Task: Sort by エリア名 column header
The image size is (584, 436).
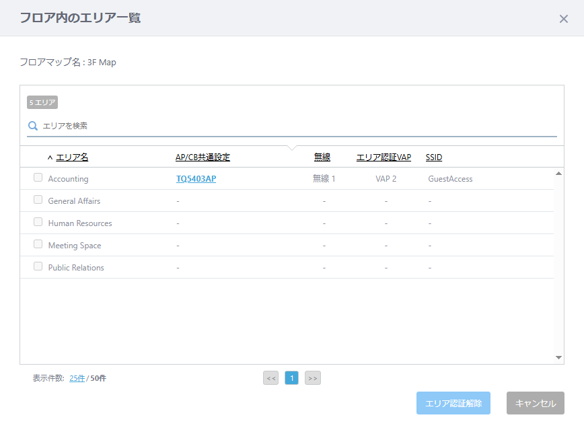Action: pos(72,157)
